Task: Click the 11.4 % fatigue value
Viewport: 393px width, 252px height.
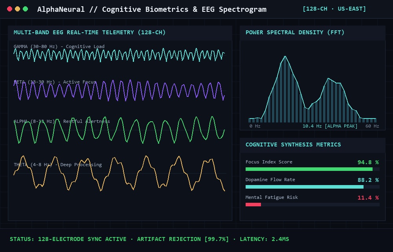Action: click(368, 198)
